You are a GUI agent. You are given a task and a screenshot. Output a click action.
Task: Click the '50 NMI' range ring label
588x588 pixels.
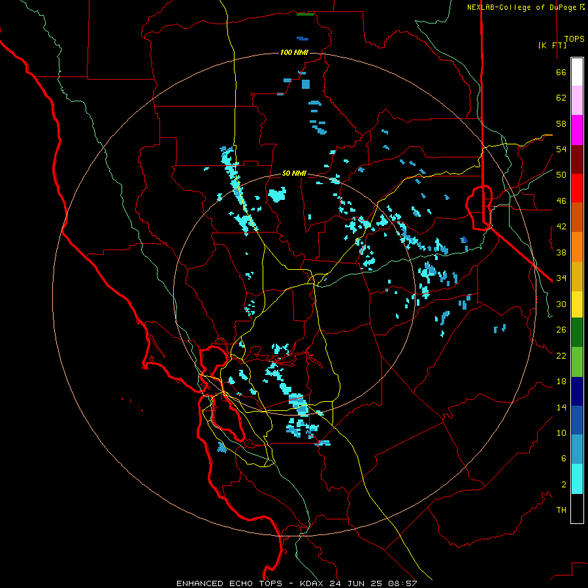294,173
